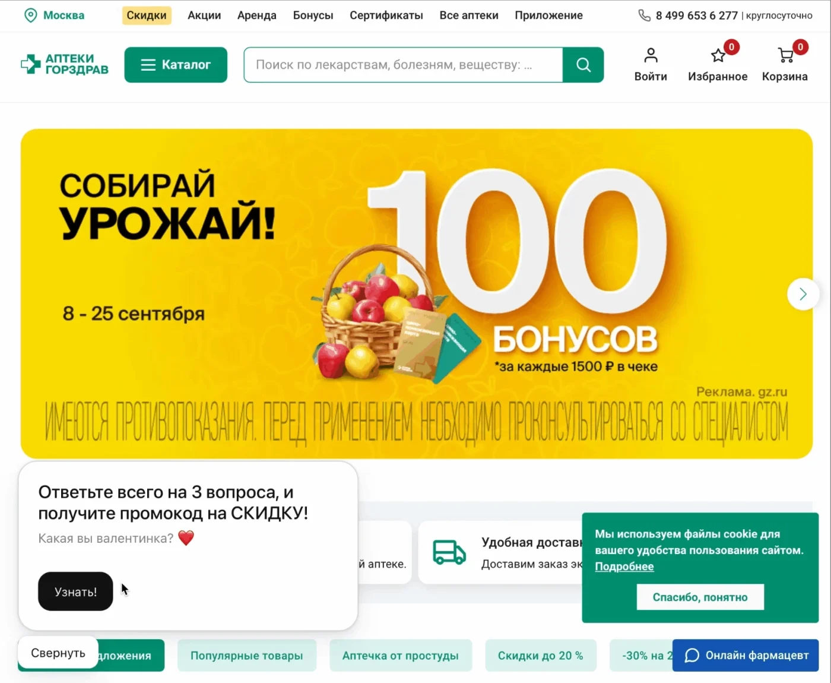Open the Корзина shopping cart icon
This screenshot has height=683, width=831.
[x=785, y=56]
